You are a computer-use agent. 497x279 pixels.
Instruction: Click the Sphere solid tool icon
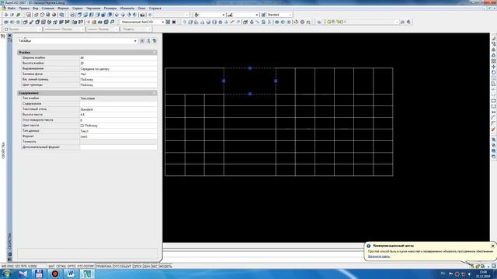click(208, 22)
